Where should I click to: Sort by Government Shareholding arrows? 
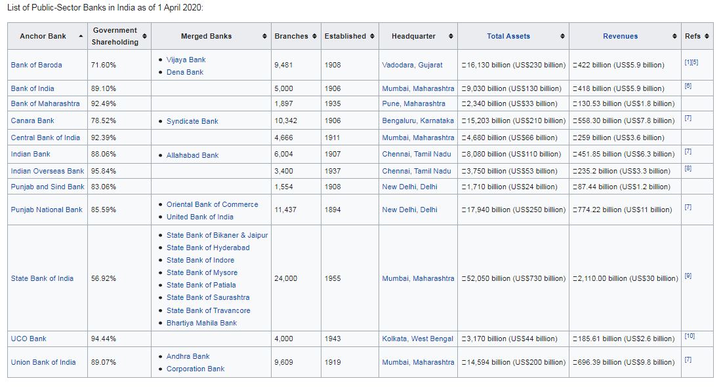tap(144, 36)
